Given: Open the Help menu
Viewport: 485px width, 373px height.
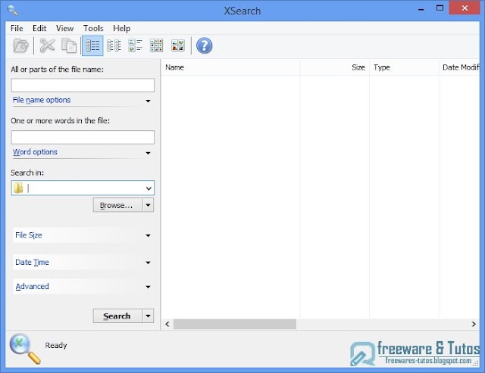Looking at the screenshot, I should [x=121, y=29].
